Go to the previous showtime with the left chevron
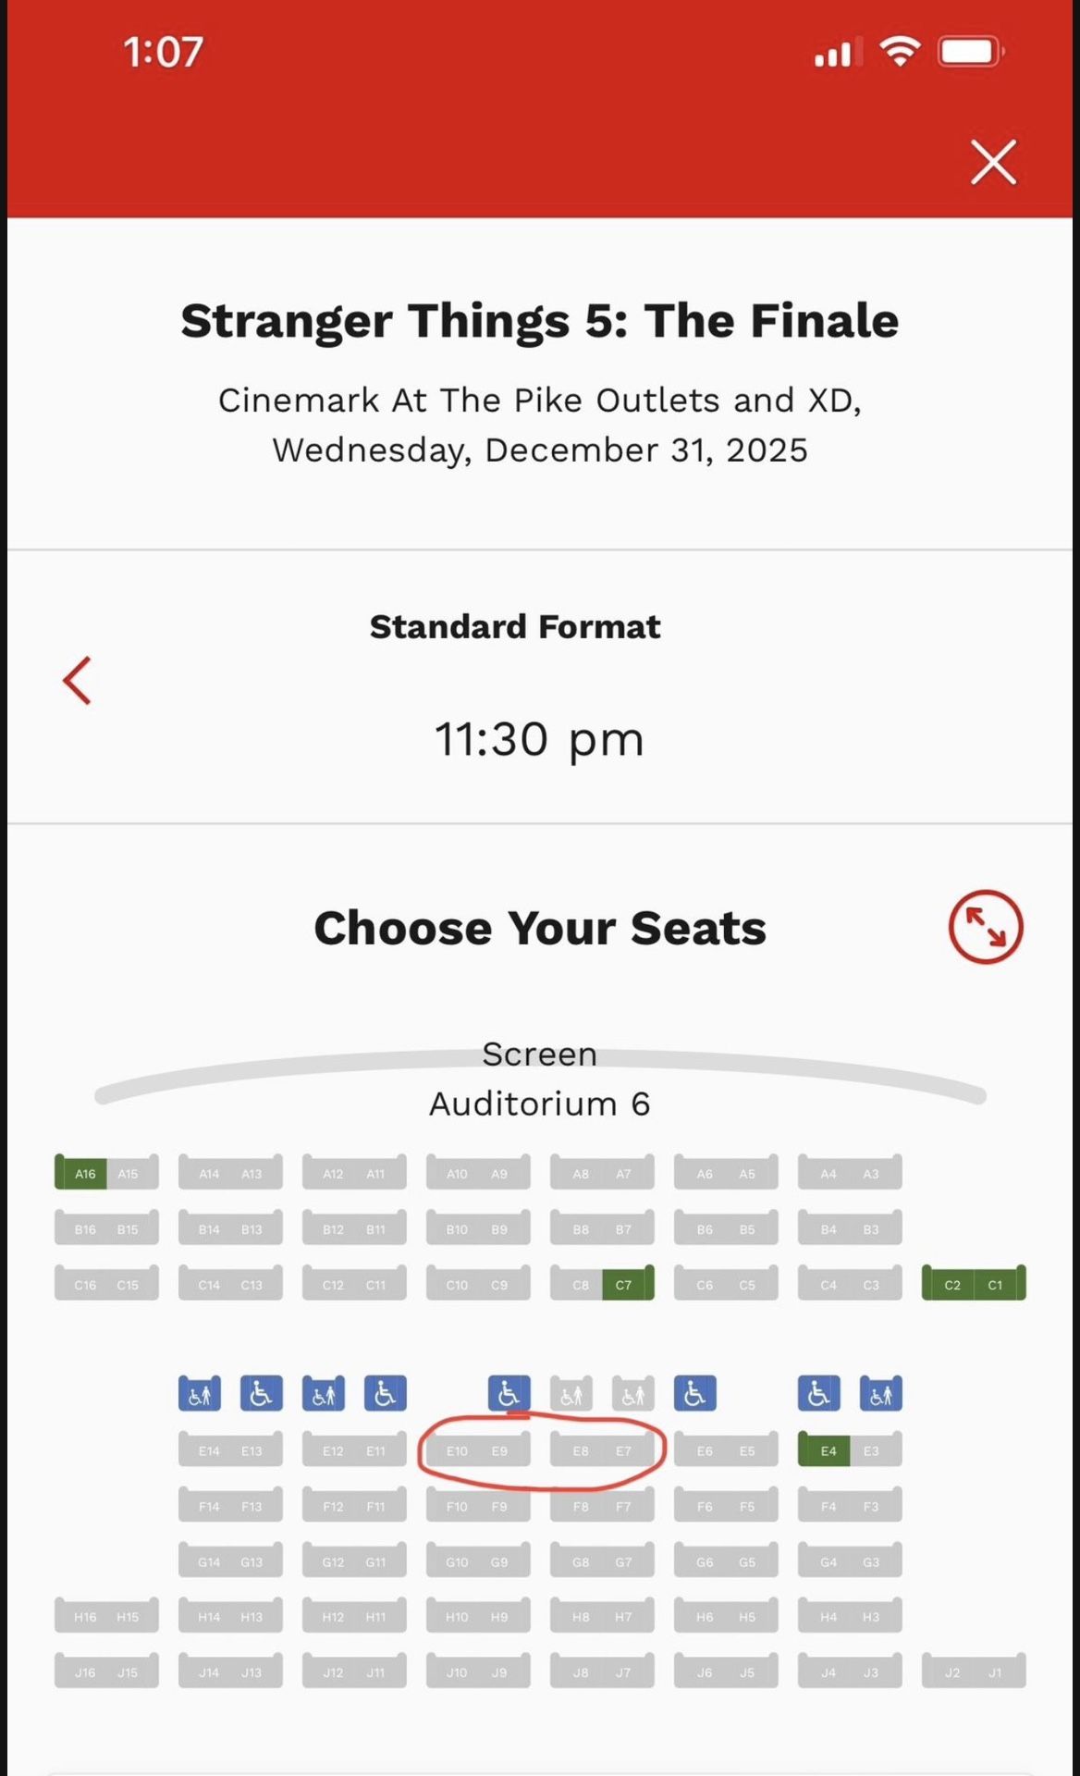This screenshot has height=1776, width=1080. 78,680
